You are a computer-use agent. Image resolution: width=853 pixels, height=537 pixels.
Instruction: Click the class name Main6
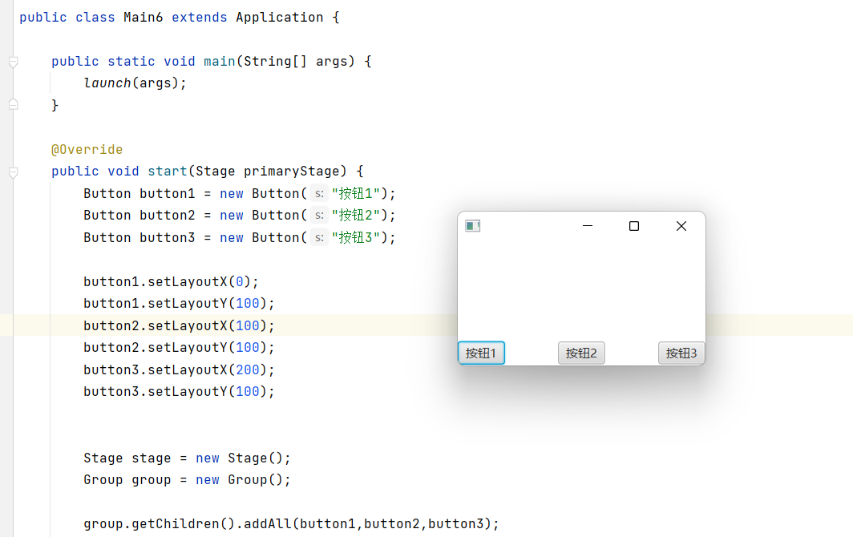pyautogui.click(x=143, y=18)
